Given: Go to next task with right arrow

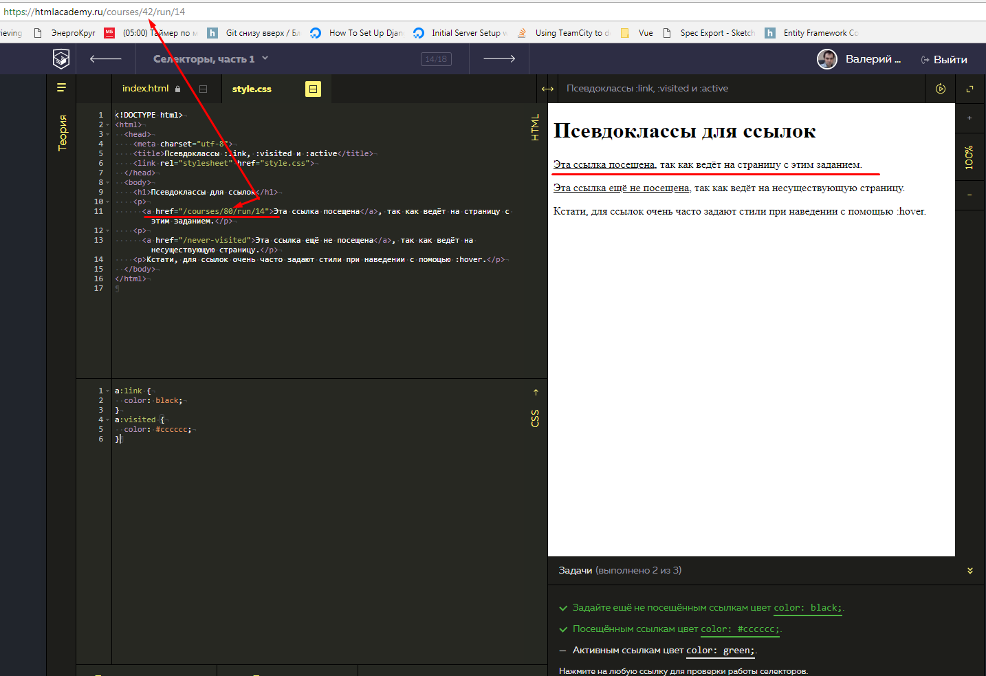Looking at the screenshot, I should coord(499,59).
